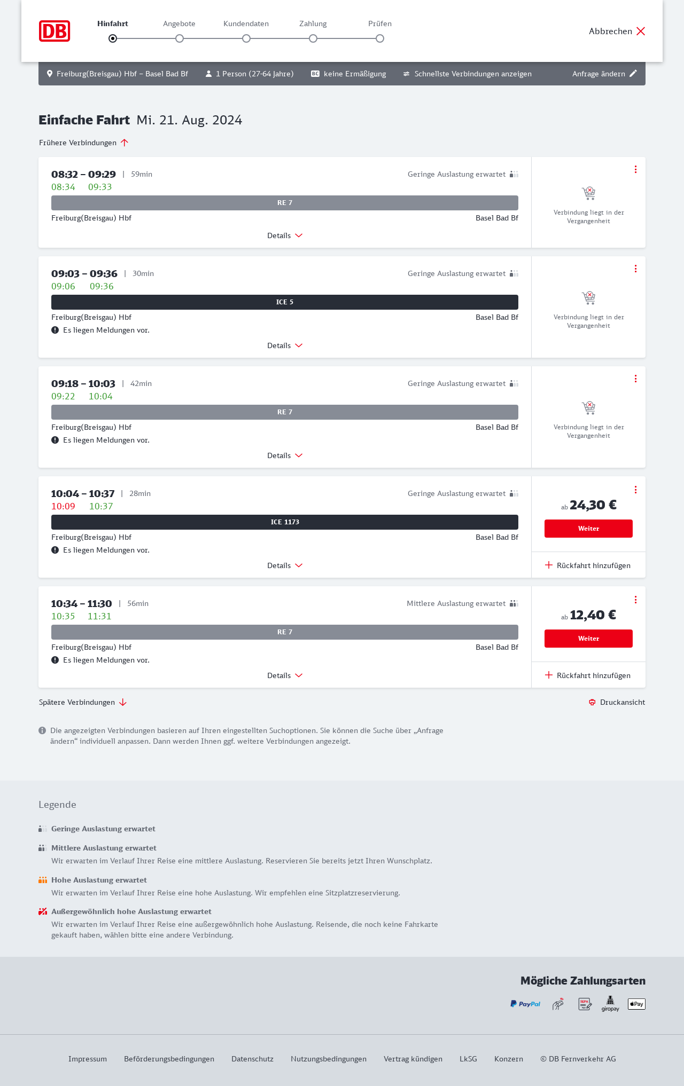Load later connections with Spätere Verbindungen

(x=83, y=702)
